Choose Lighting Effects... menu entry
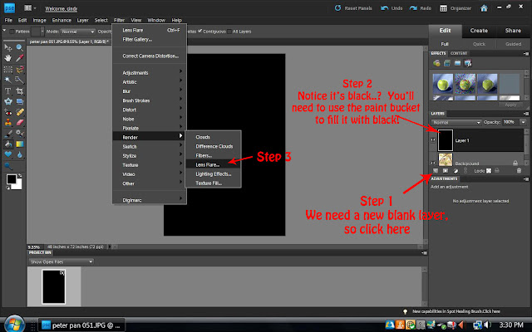 click(x=213, y=173)
